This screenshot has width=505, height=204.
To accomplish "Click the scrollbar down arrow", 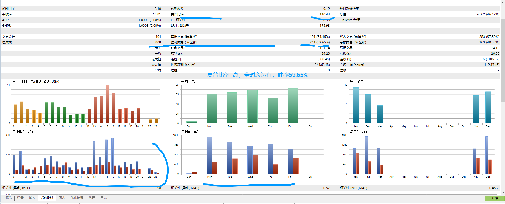I will point(503,193).
